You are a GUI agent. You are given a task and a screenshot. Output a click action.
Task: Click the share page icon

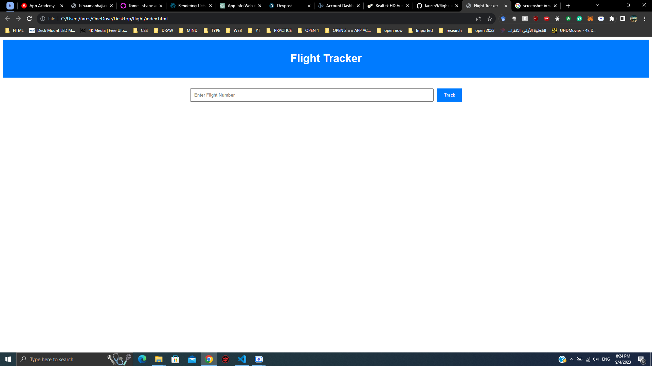click(478, 19)
